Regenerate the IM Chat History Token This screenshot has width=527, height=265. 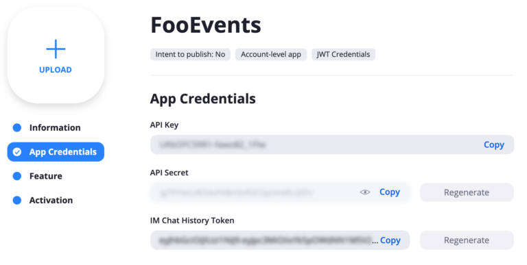coord(467,240)
